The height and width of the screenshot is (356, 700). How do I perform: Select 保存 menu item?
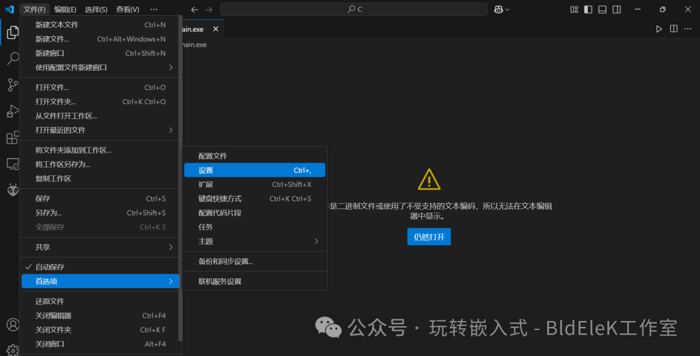pos(100,199)
